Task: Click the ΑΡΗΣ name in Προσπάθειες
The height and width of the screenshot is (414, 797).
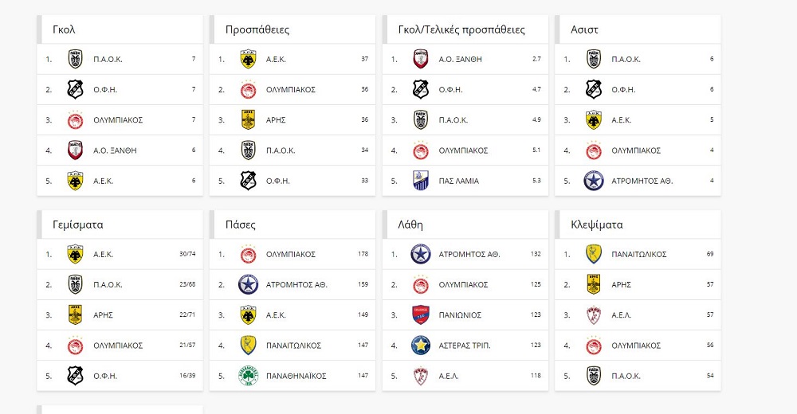Action: pyautogui.click(x=275, y=120)
